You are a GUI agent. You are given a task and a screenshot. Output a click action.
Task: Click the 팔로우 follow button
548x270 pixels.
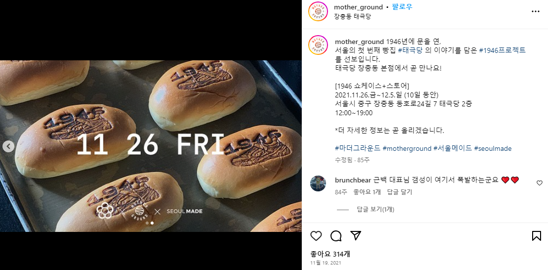[402, 7]
